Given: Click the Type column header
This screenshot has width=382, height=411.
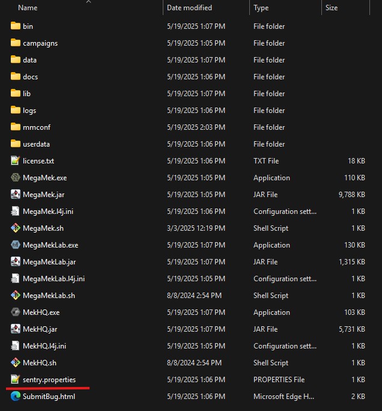Looking at the screenshot, I should click(x=261, y=8).
